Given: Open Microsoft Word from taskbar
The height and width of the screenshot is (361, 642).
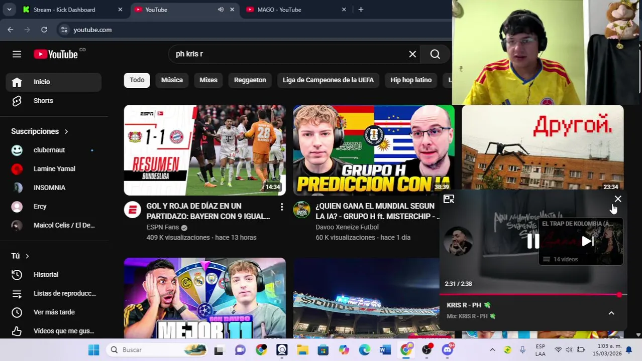Looking at the screenshot, I should pyautogui.click(x=385, y=350).
